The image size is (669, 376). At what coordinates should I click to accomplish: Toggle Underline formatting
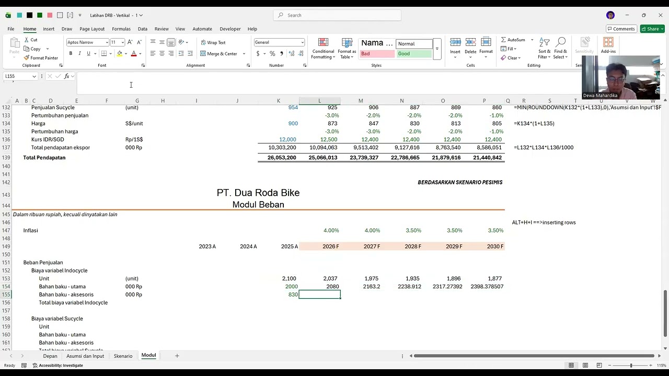(88, 53)
